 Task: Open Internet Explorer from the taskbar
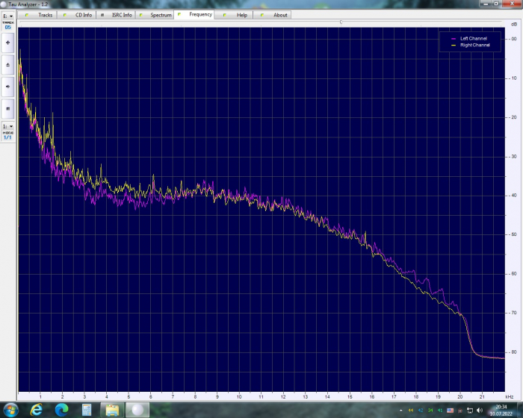pos(37,410)
